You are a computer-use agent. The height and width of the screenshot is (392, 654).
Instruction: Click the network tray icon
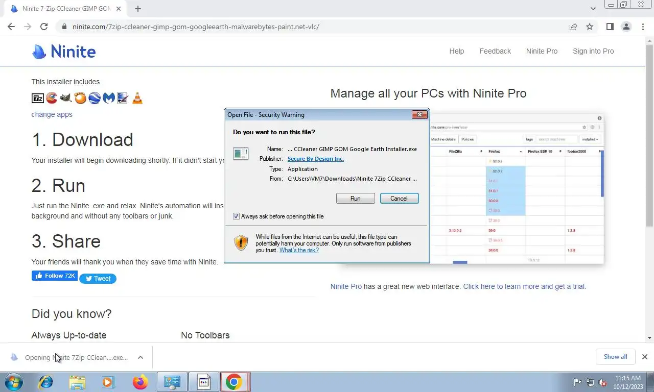590,382
